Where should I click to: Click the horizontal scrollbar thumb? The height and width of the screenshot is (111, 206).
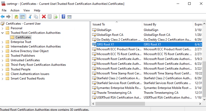[120, 104]
